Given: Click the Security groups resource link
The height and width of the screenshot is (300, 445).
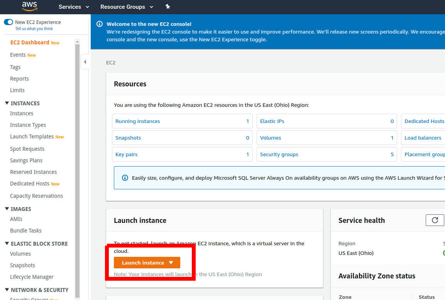Looking at the screenshot, I should coord(279,154).
